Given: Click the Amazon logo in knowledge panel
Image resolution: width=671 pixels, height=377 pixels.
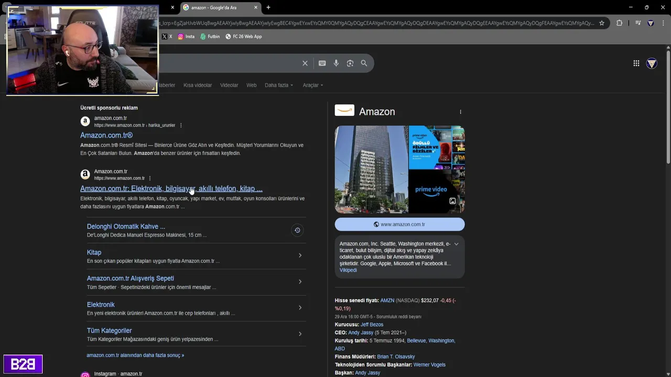Looking at the screenshot, I should (344, 110).
